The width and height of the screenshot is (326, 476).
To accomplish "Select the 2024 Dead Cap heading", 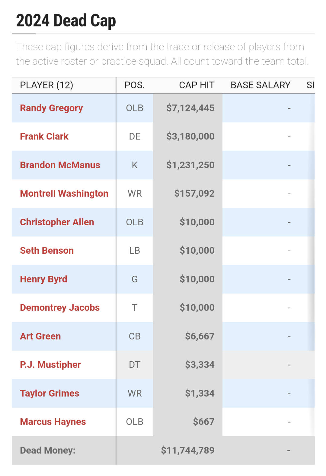I will [66, 21].
